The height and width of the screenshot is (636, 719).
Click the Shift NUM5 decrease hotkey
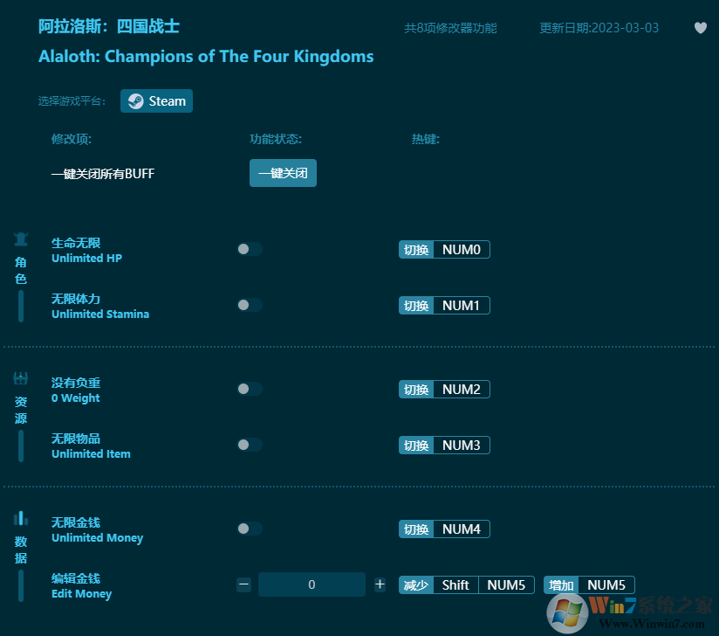click(x=483, y=585)
